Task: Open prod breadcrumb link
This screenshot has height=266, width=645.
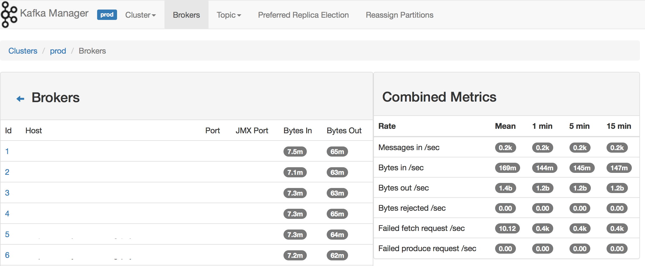Action: (58, 51)
